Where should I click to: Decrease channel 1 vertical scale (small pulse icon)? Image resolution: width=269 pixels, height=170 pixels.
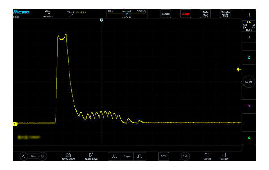click(x=249, y=37)
